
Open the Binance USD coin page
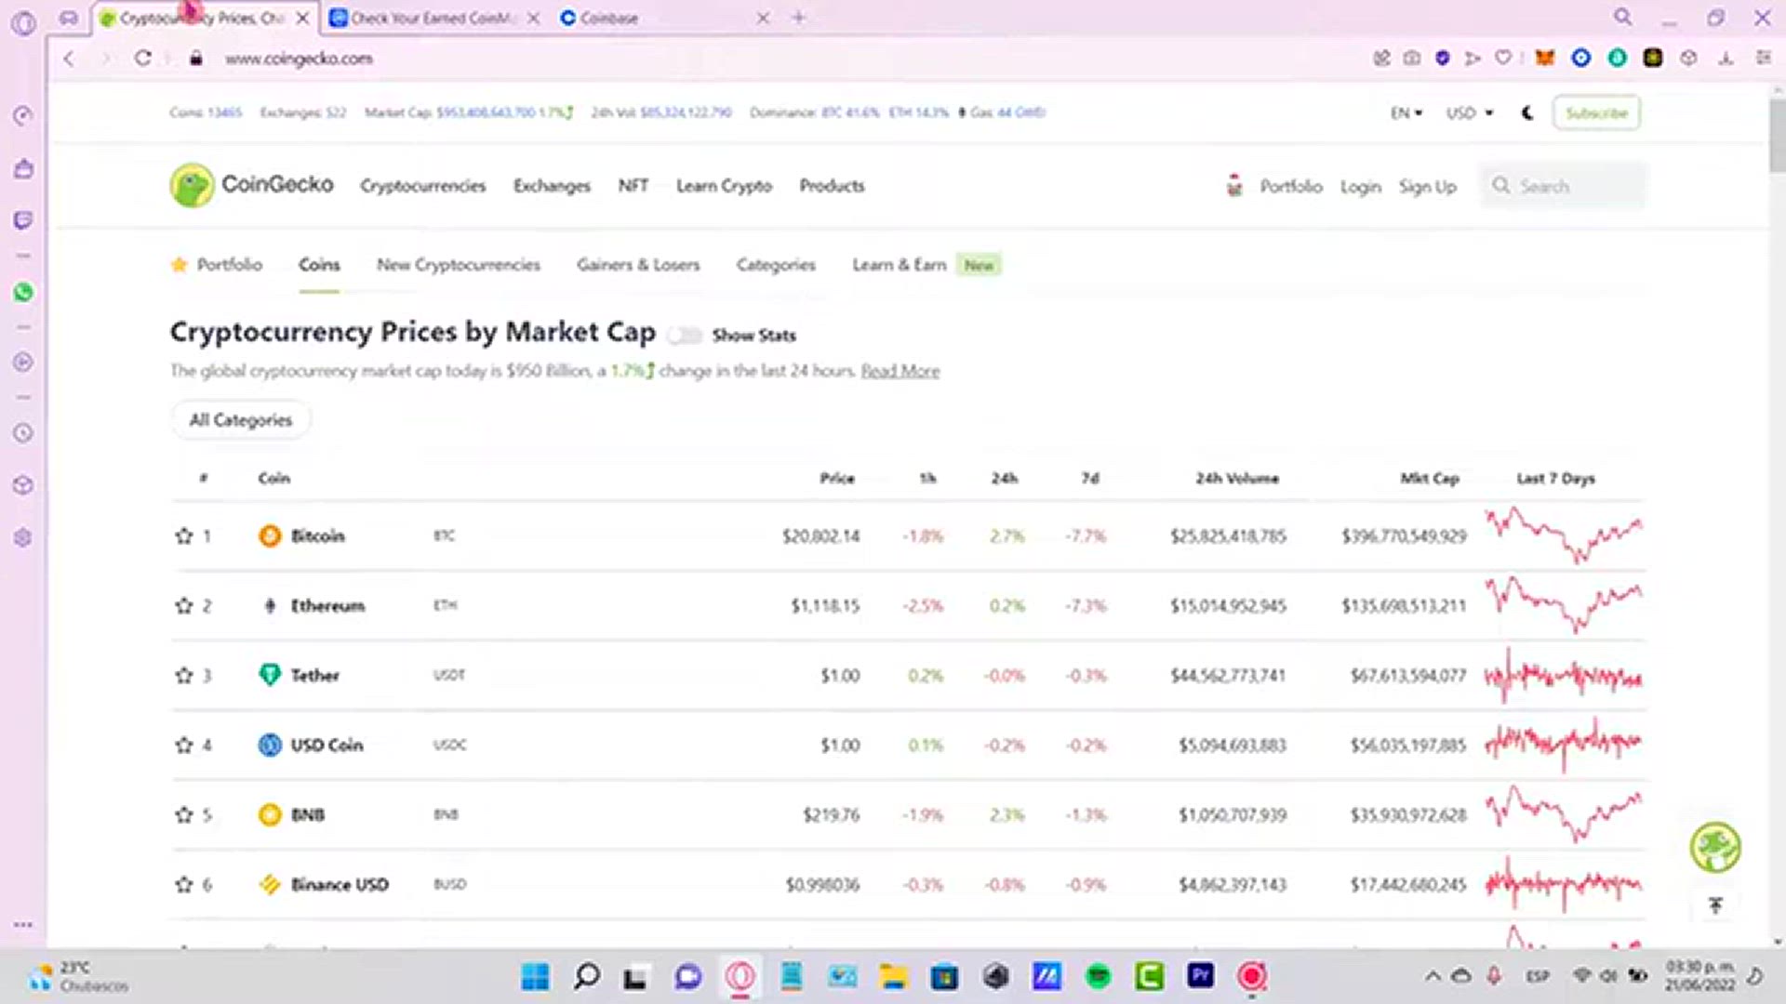[340, 884]
